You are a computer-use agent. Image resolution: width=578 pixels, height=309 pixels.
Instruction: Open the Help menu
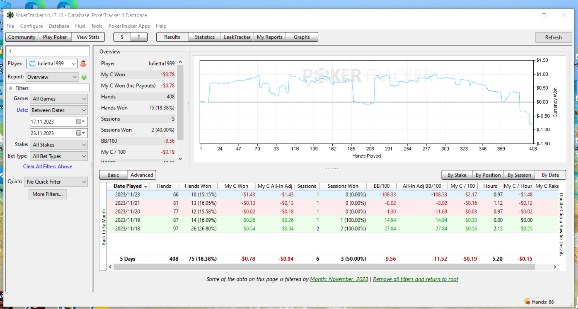pos(161,26)
